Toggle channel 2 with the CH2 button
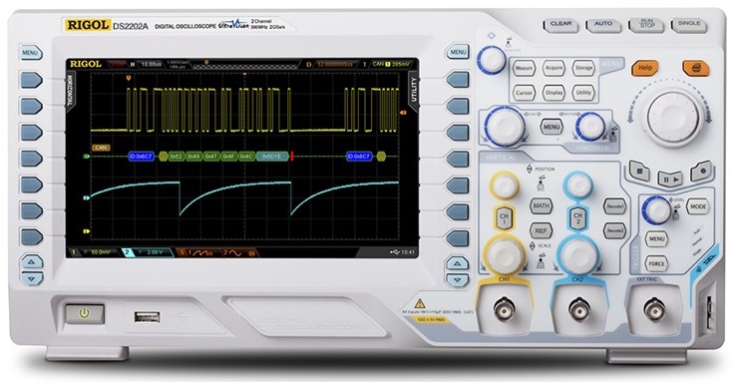 577,218
